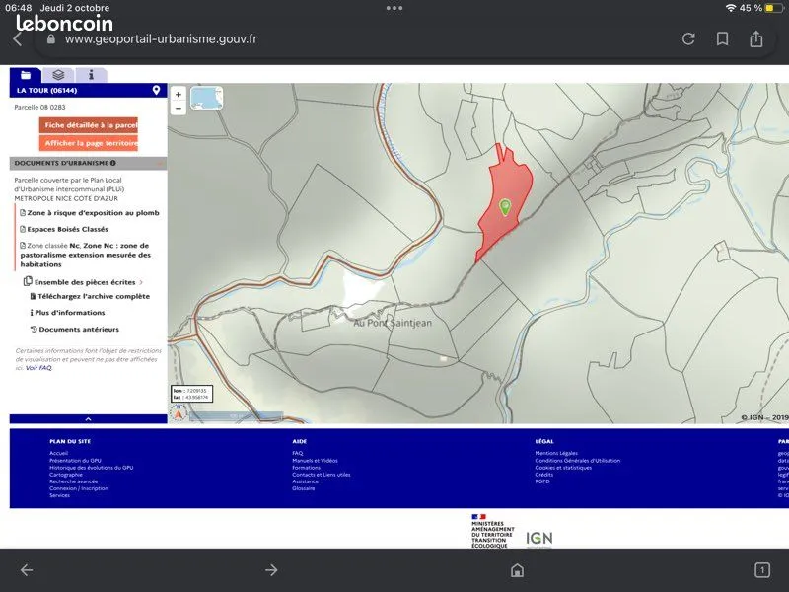This screenshot has width=789, height=592.
Task: Switch to the folder tab
Action: point(26,75)
